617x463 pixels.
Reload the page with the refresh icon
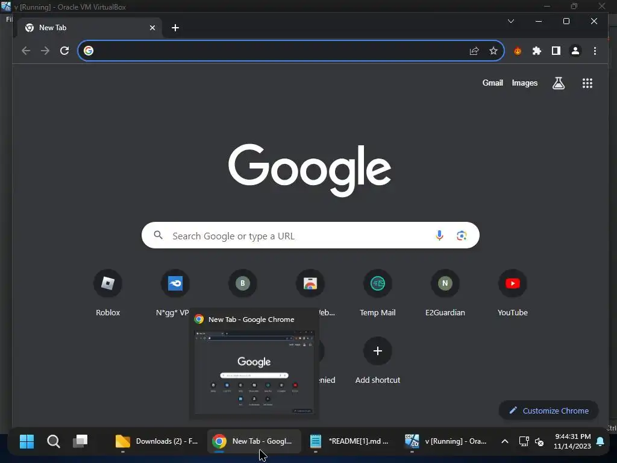tap(64, 51)
